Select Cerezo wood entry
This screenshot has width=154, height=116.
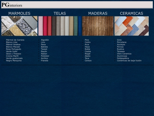88,60
